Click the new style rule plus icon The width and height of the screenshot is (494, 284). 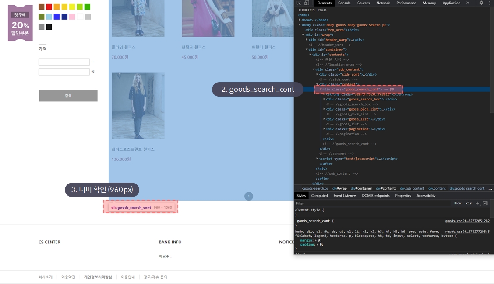pos(478,203)
